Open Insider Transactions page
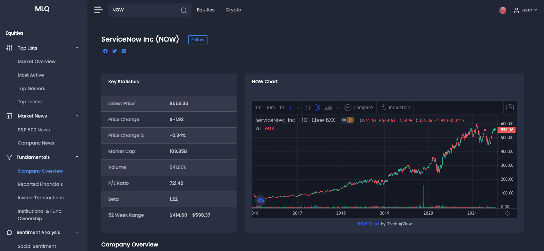The width and height of the screenshot is (544, 251). coord(41,198)
